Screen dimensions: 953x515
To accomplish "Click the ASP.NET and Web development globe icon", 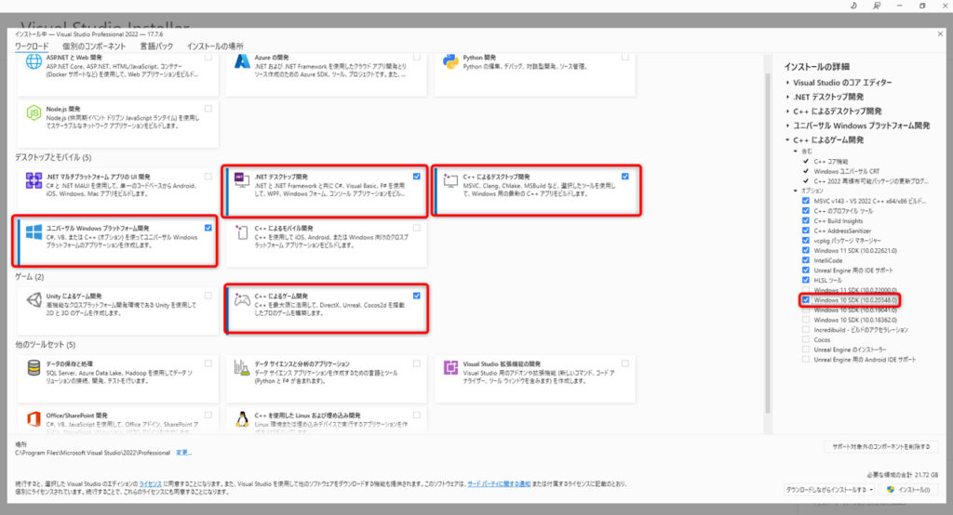I will pyautogui.click(x=34, y=61).
